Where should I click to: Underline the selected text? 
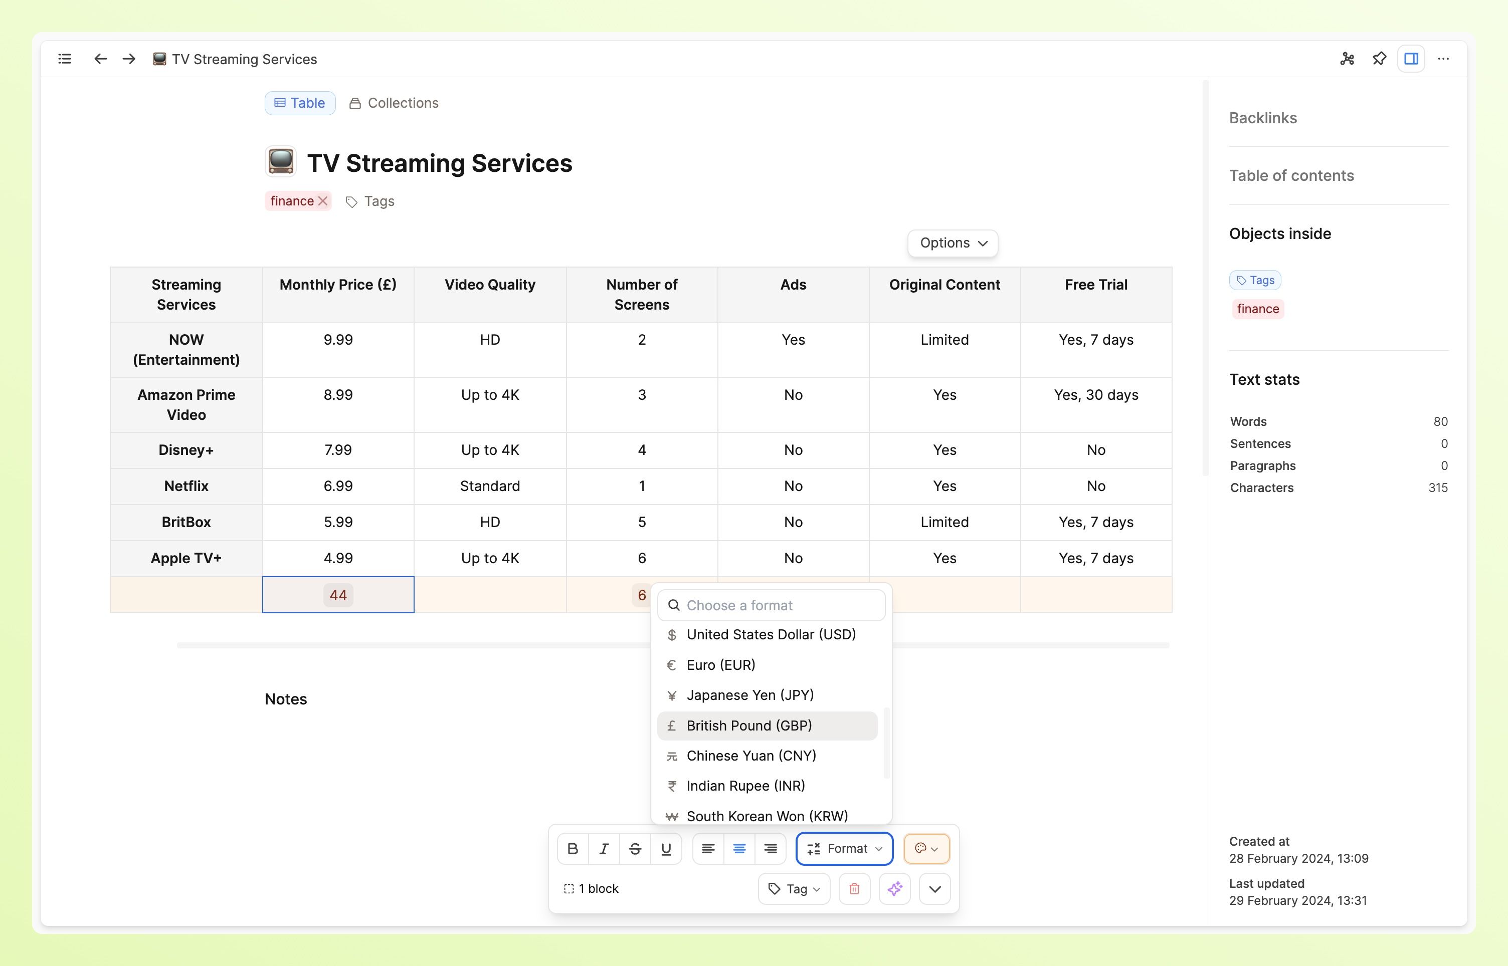coord(666,848)
